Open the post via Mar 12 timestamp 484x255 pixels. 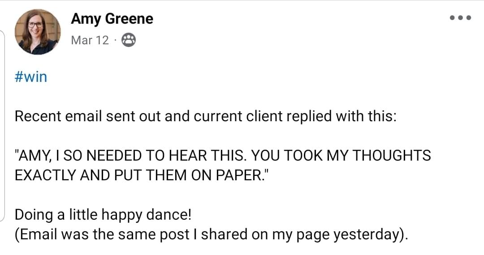[90, 40]
